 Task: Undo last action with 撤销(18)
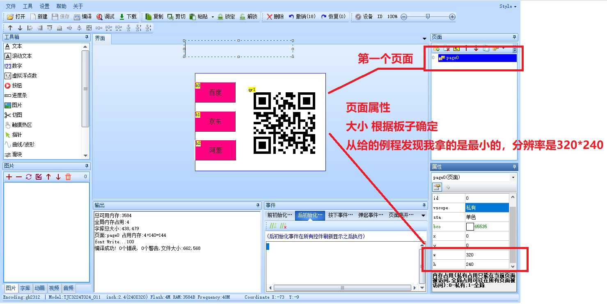pos(302,17)
